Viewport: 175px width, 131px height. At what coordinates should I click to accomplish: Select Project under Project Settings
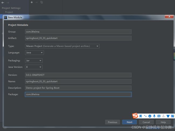click(x=9, y=12)
